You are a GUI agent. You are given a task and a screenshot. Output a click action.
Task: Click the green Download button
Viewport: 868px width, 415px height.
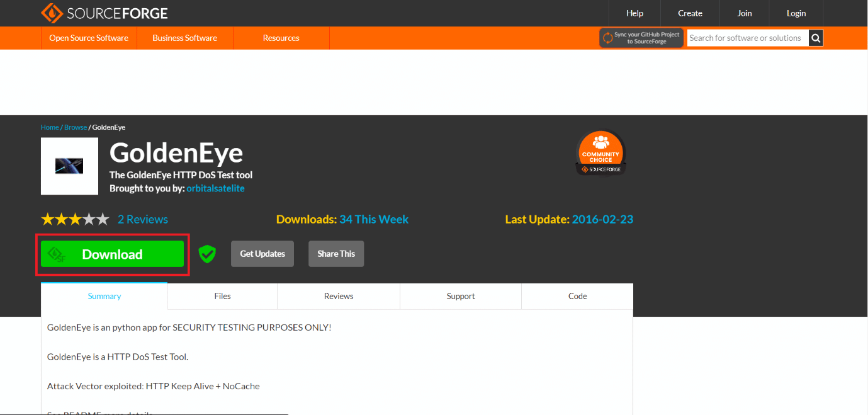[x=112, y=254]
